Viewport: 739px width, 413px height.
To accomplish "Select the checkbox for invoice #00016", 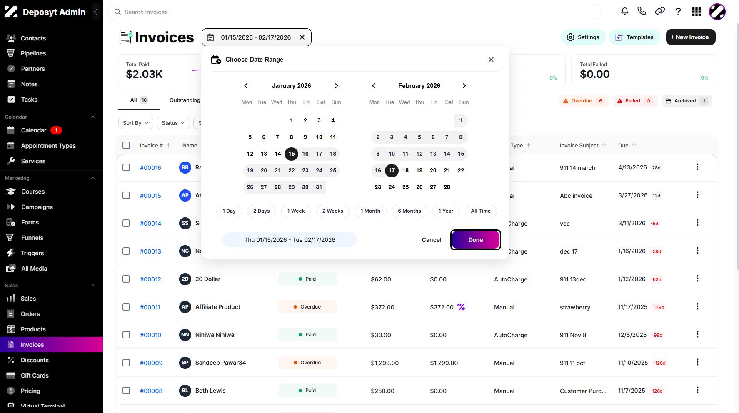I will pos(126,167).
